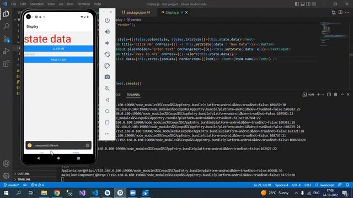353x198 pixels.
Task: Split the editor right
Action: (x=340, y=12)
